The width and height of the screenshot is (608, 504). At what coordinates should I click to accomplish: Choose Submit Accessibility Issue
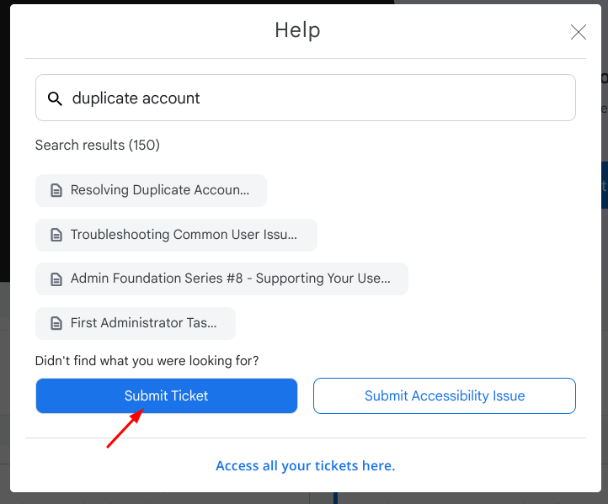445,396
